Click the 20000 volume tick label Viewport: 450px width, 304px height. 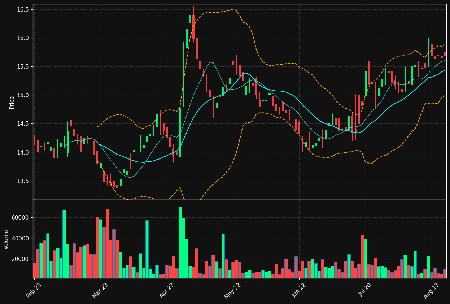pyautogui.click(x=21, y=259)
